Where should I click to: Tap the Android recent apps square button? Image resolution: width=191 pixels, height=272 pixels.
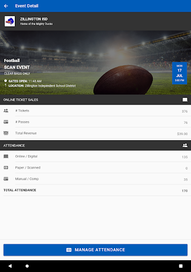pos(181,266)
